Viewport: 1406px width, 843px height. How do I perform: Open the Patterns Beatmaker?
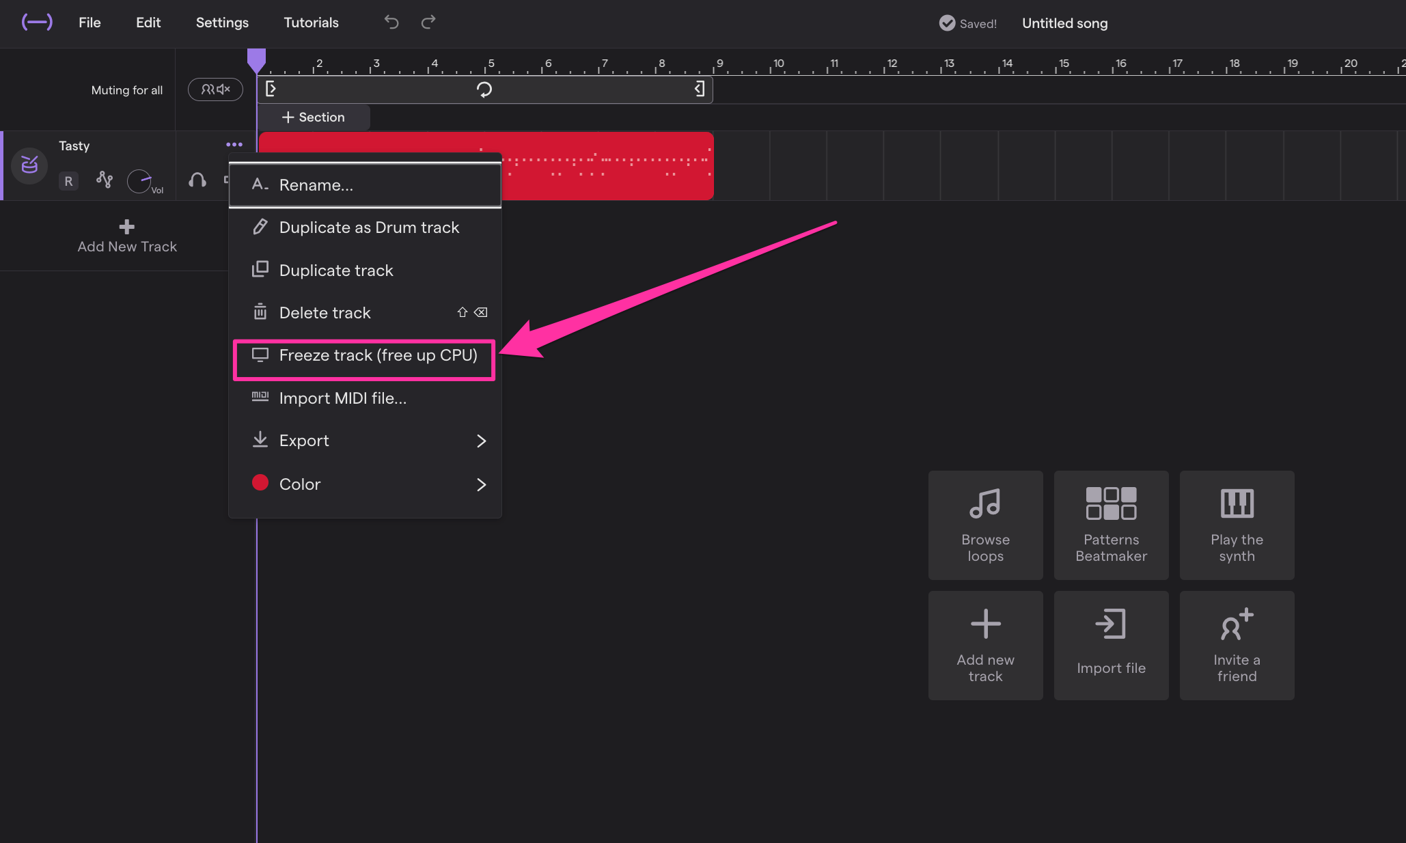coord(1110,525)
